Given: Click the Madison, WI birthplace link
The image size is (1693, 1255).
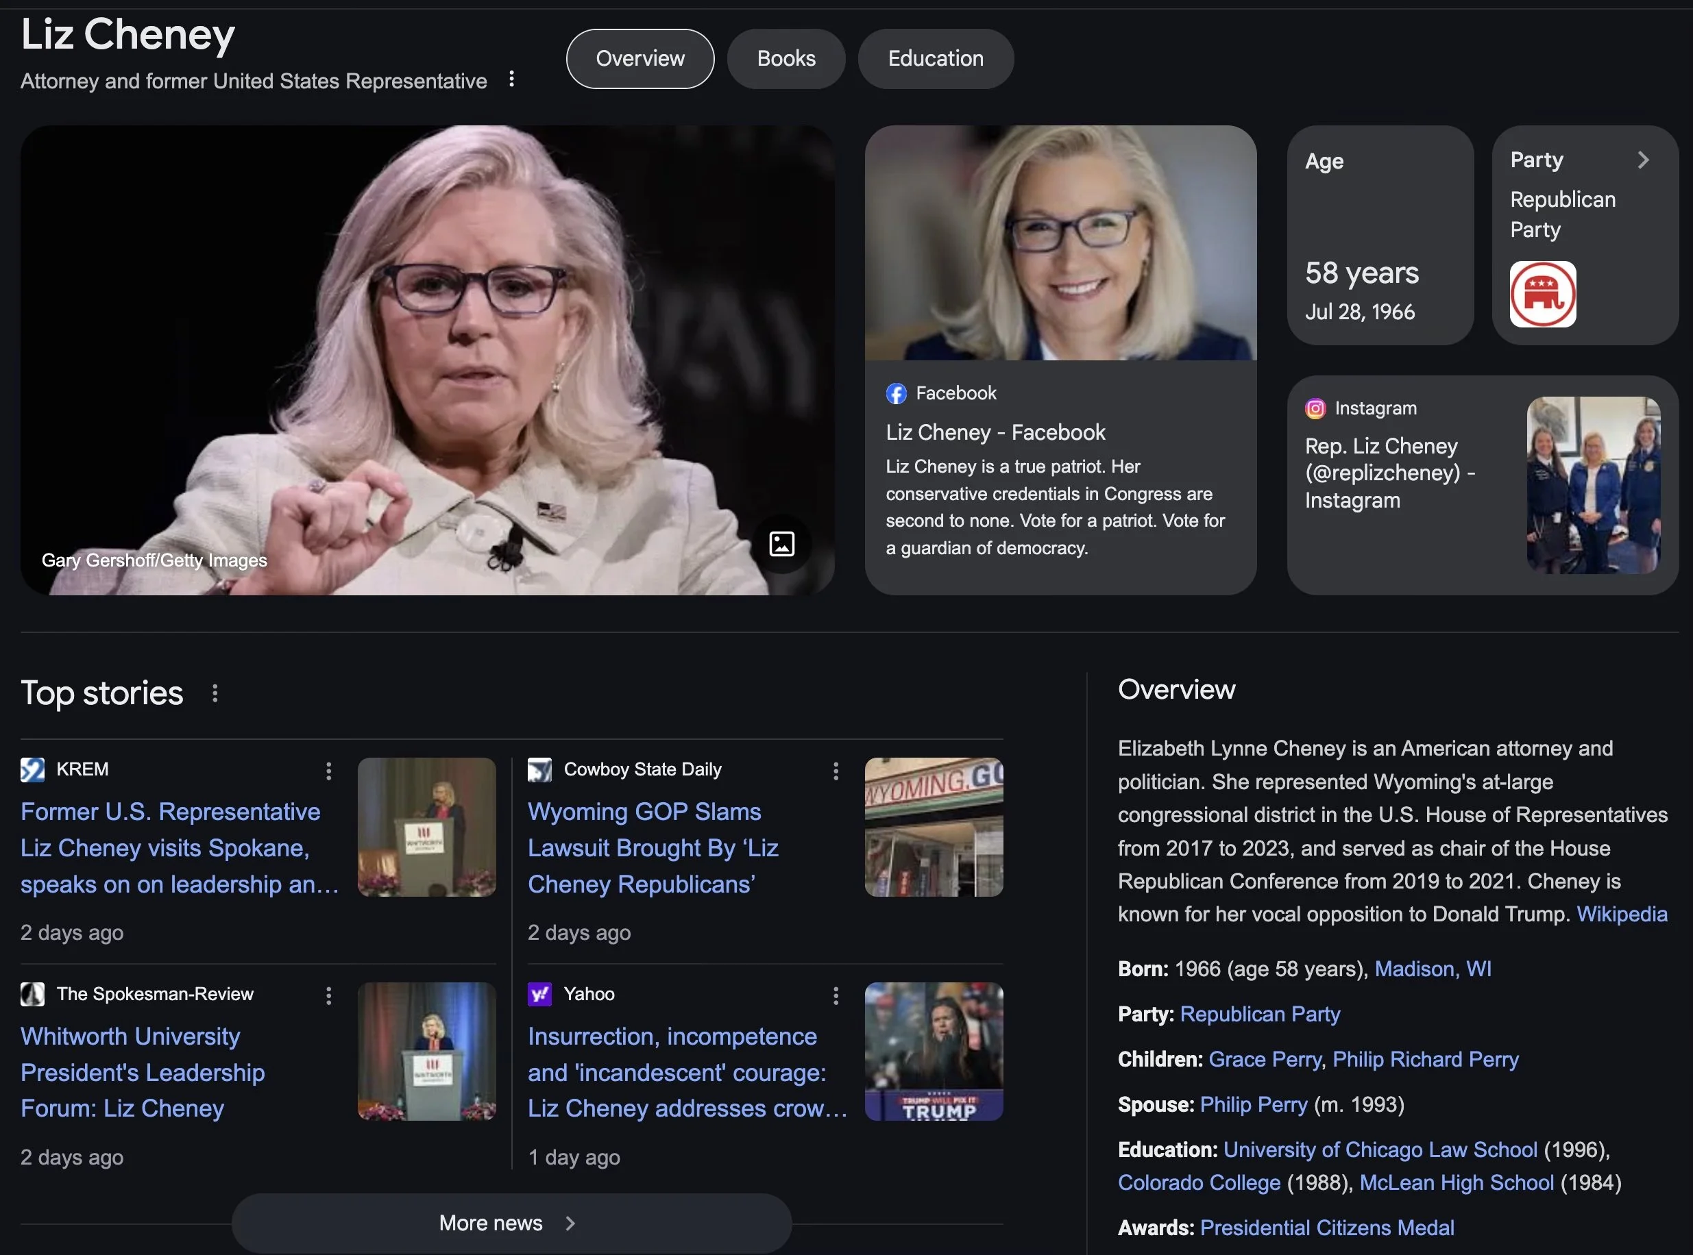Looking at the screenshot, I should pos(1433,969).
